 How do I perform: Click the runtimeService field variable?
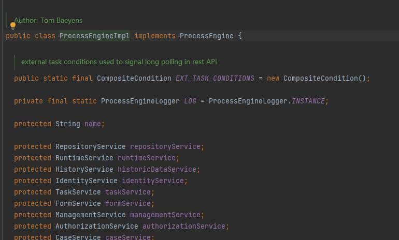click(147, 158)
